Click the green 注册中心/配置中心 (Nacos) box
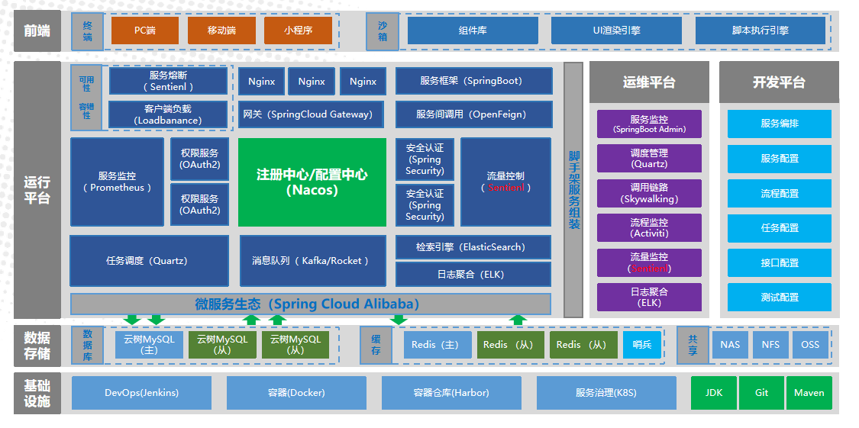The height and width of the screenshot is (428, 859). [x=312, y=182]
